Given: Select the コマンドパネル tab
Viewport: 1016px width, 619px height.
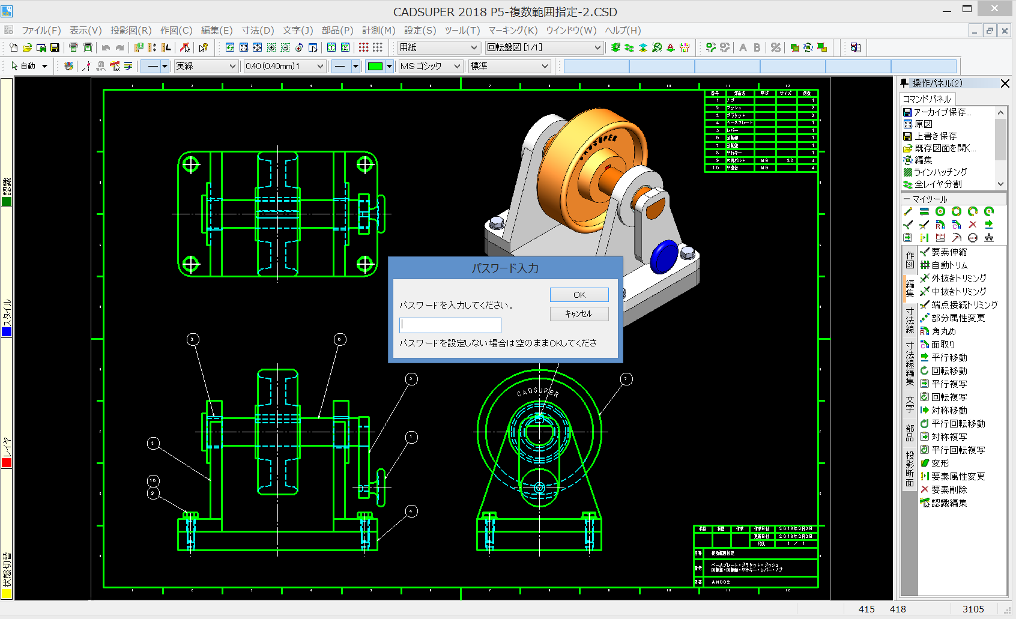Looking at the screenshot, I should (928, 98).
